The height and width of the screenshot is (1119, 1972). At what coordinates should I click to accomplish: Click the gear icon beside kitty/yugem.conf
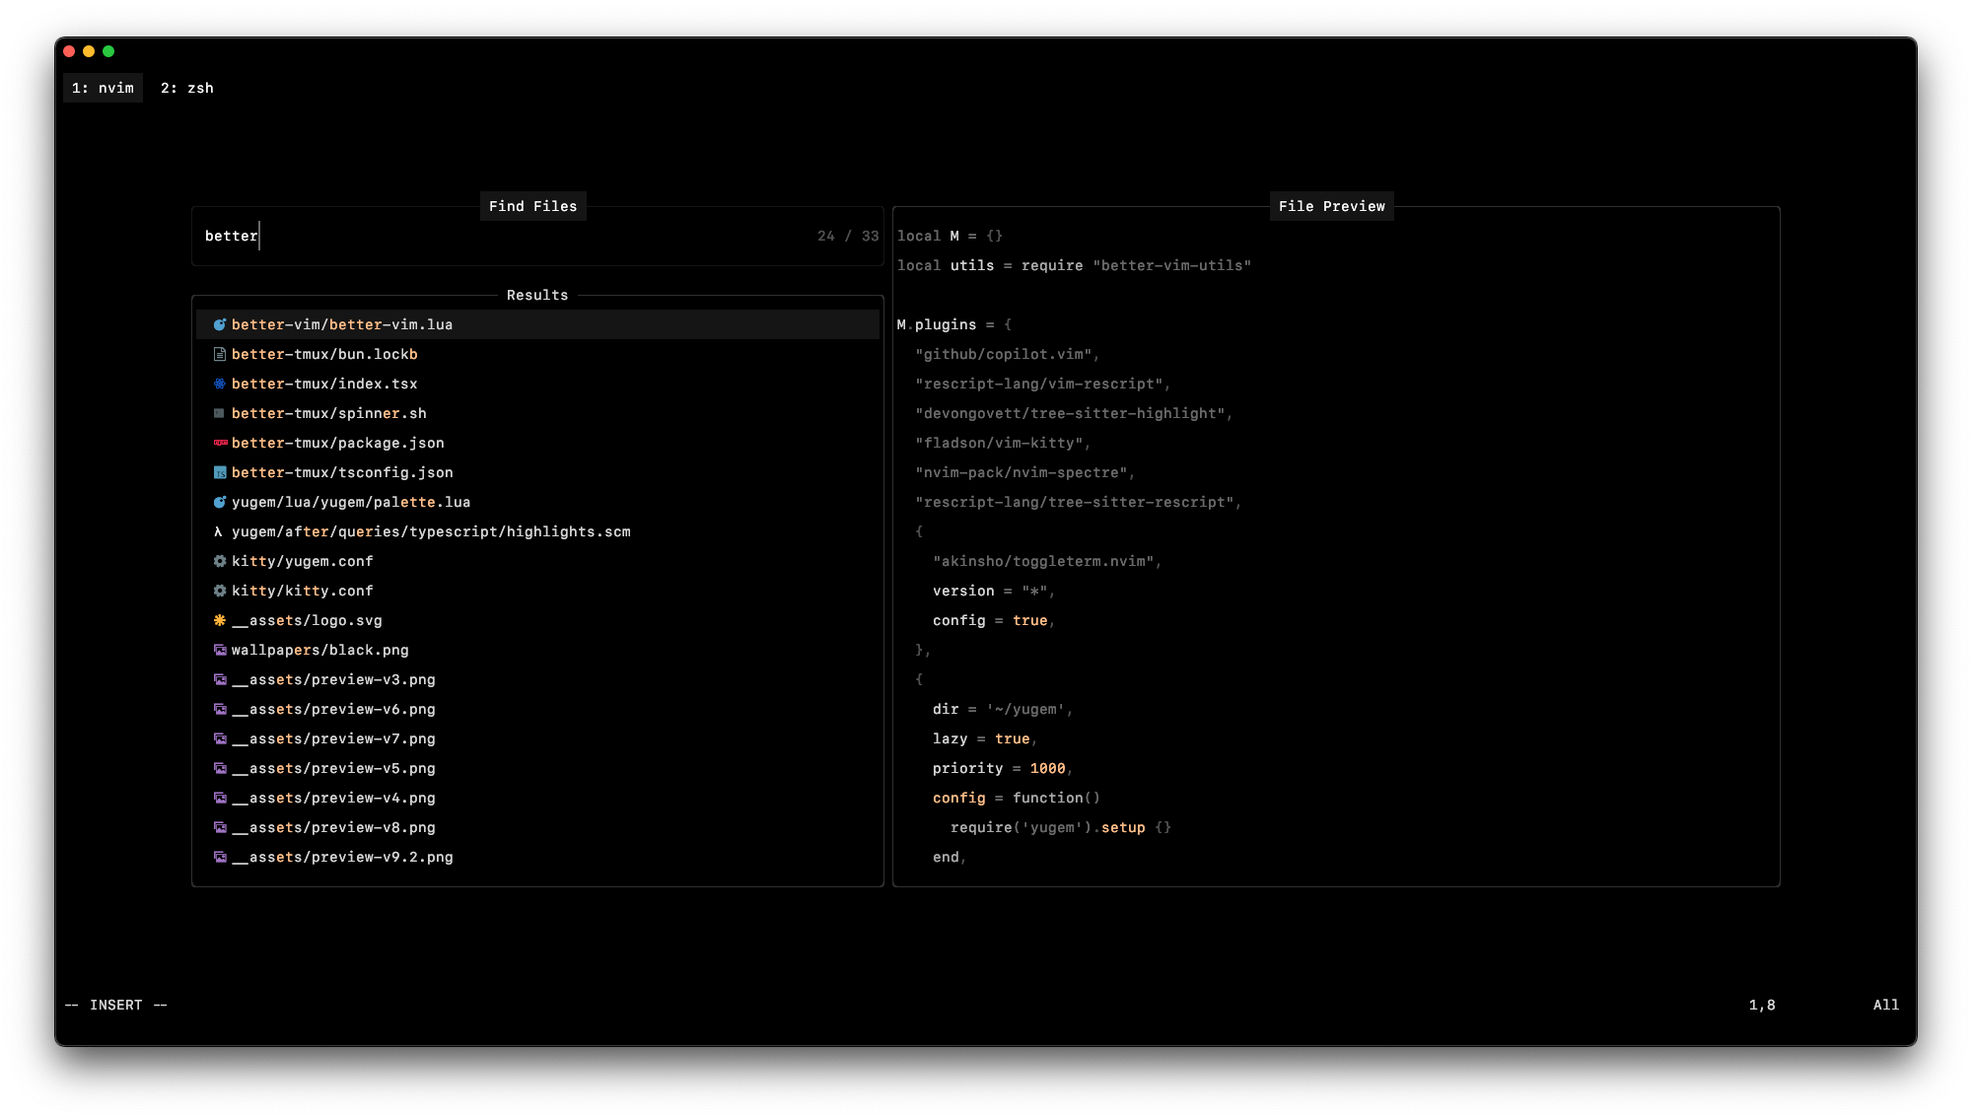point(220,561)
